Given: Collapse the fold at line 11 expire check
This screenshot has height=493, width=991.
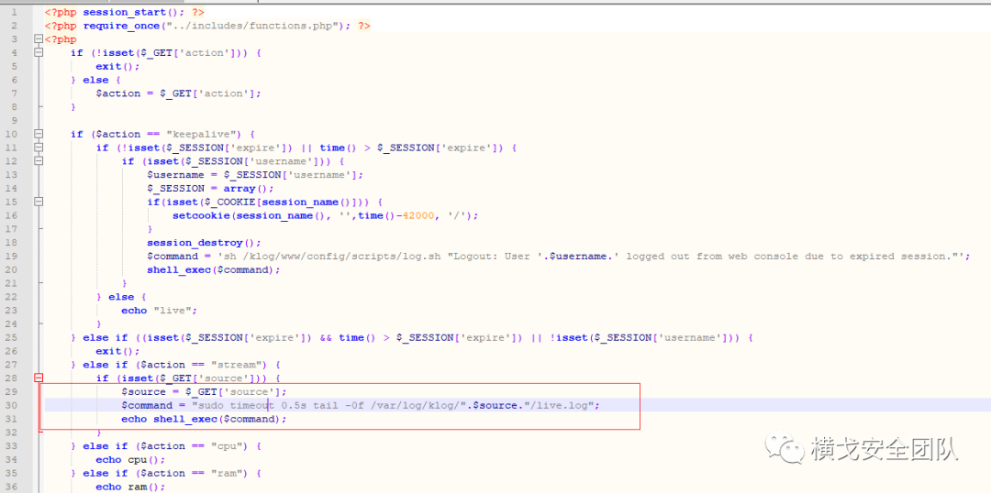Looking at the screenshot, I should coord(39,148).
